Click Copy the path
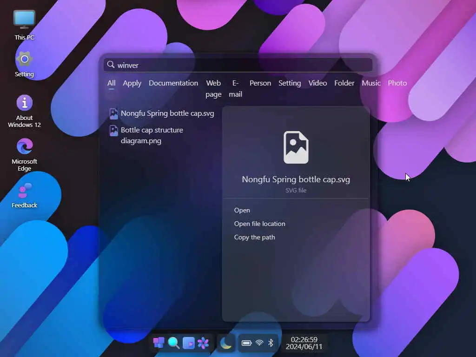476x357 pixels. pyautogui.click(x=254, y=238)
